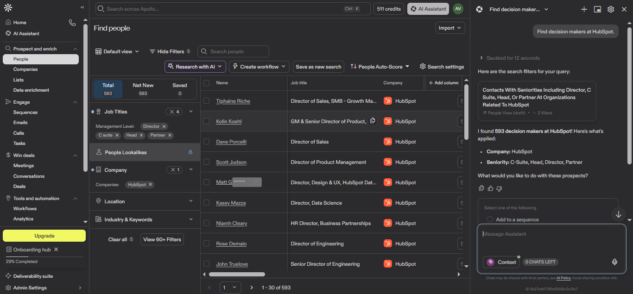Collapse the left sidebar with double-chevron icon
The width and height of the screenshot is (633, 294).
click(x=82, y=7)
